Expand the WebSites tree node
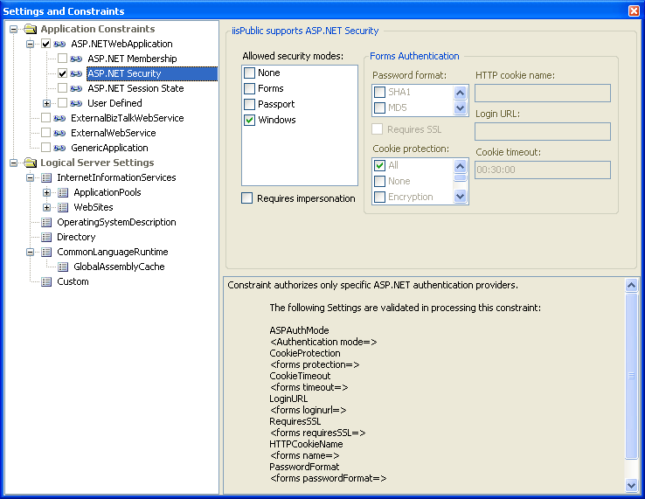 point(47,207)
